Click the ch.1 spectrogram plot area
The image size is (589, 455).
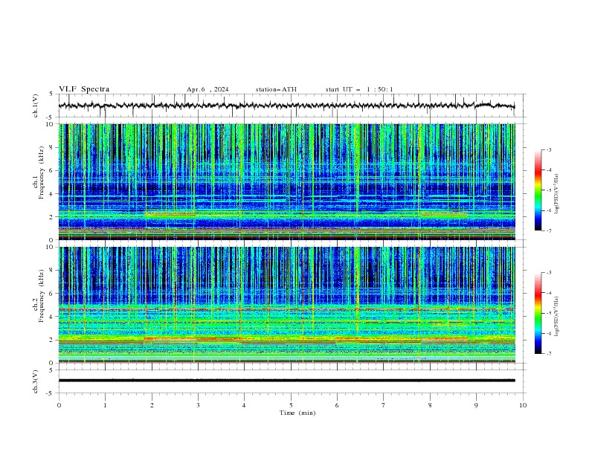coord(286,181)
